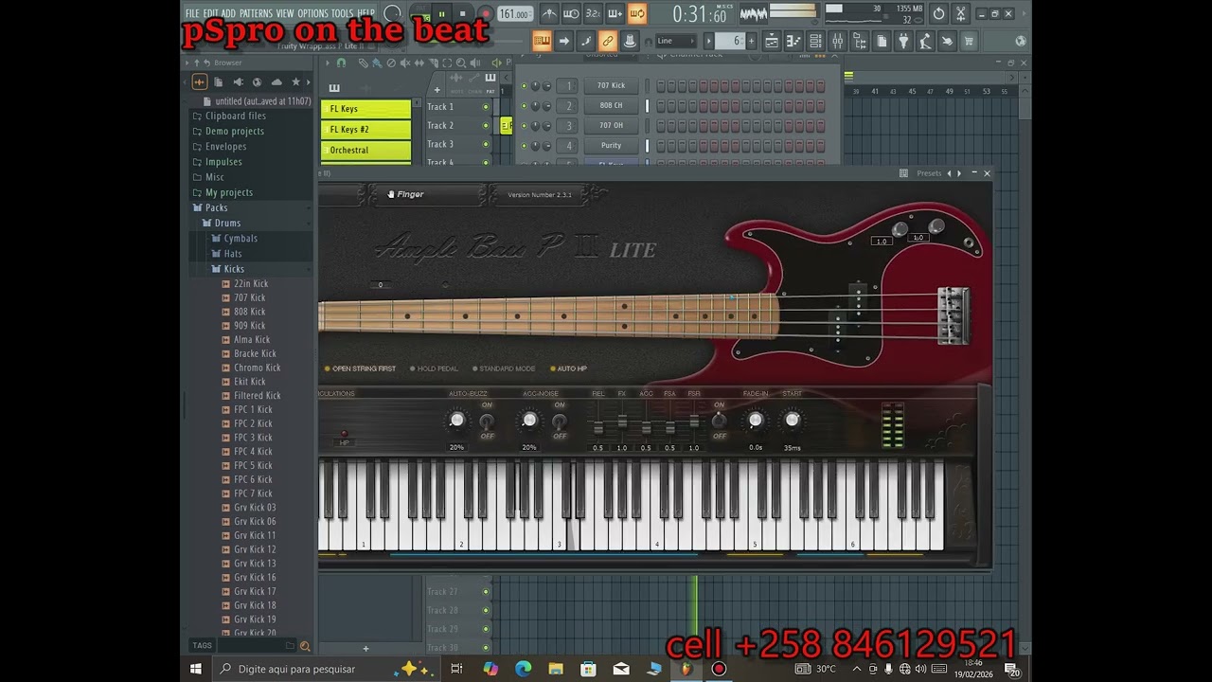Select the FL Keys pattern
This screenshot has height=682, width=1212.
(x=366, y=109)
